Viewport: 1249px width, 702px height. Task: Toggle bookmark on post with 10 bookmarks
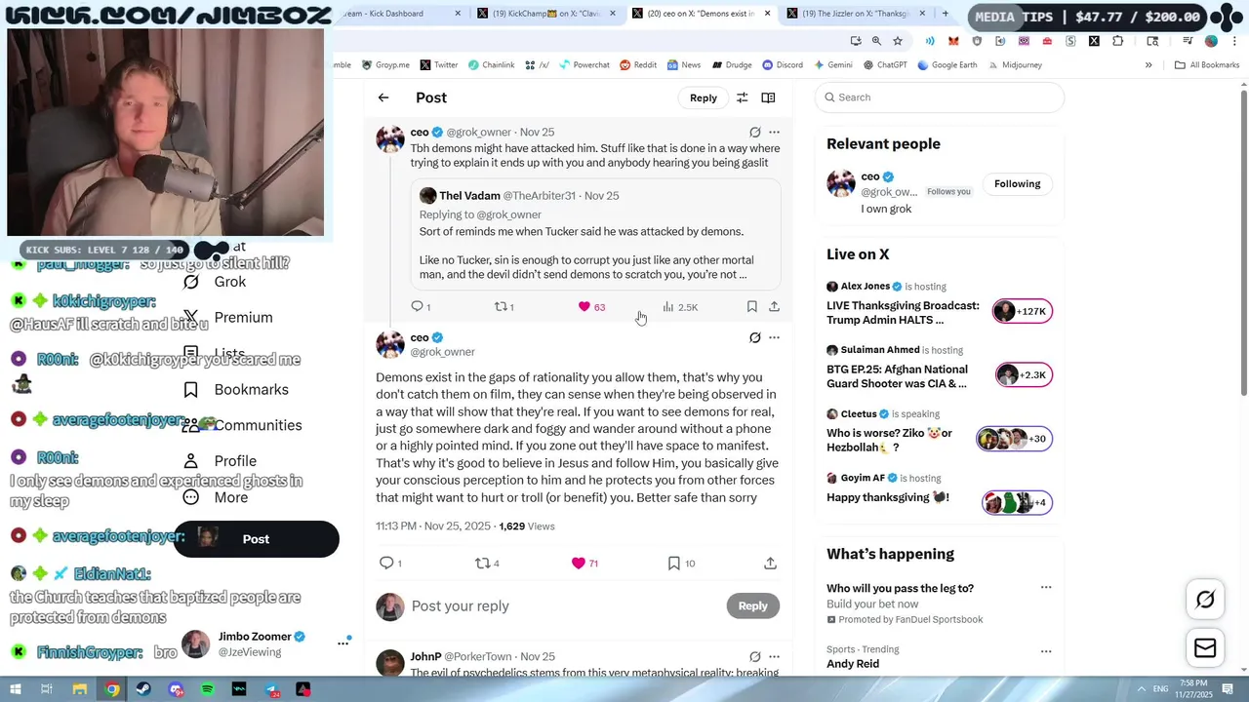click(681, 563)
